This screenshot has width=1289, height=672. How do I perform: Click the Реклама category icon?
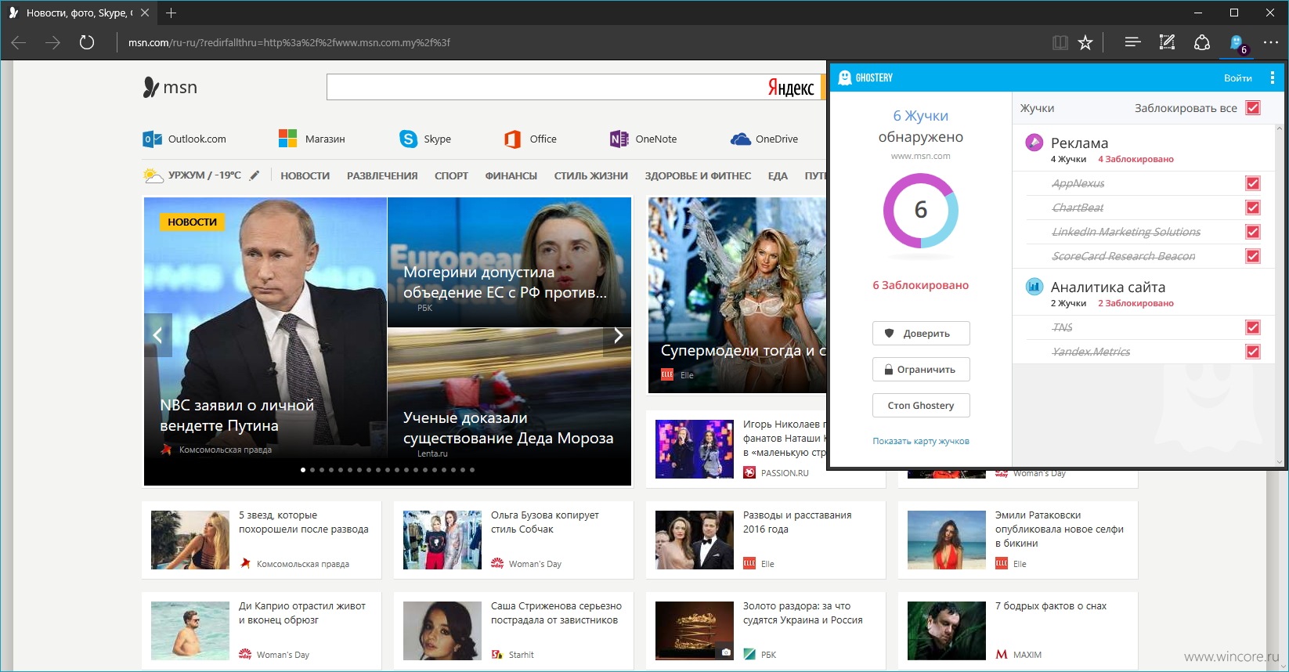1034,142
